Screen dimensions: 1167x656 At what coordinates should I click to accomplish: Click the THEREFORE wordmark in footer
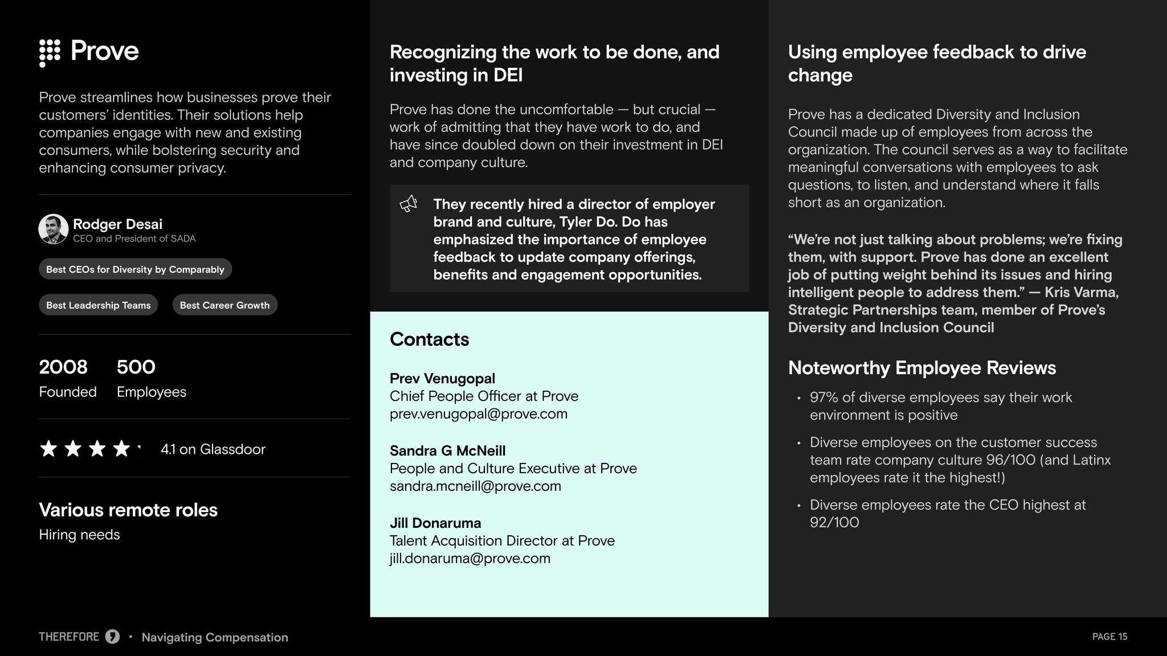click(x=69, y=637)
